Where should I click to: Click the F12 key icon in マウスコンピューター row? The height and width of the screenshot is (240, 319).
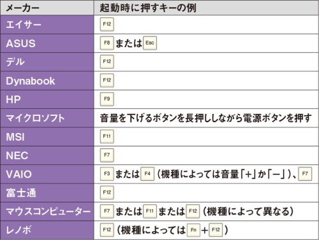tap(193, 211)
